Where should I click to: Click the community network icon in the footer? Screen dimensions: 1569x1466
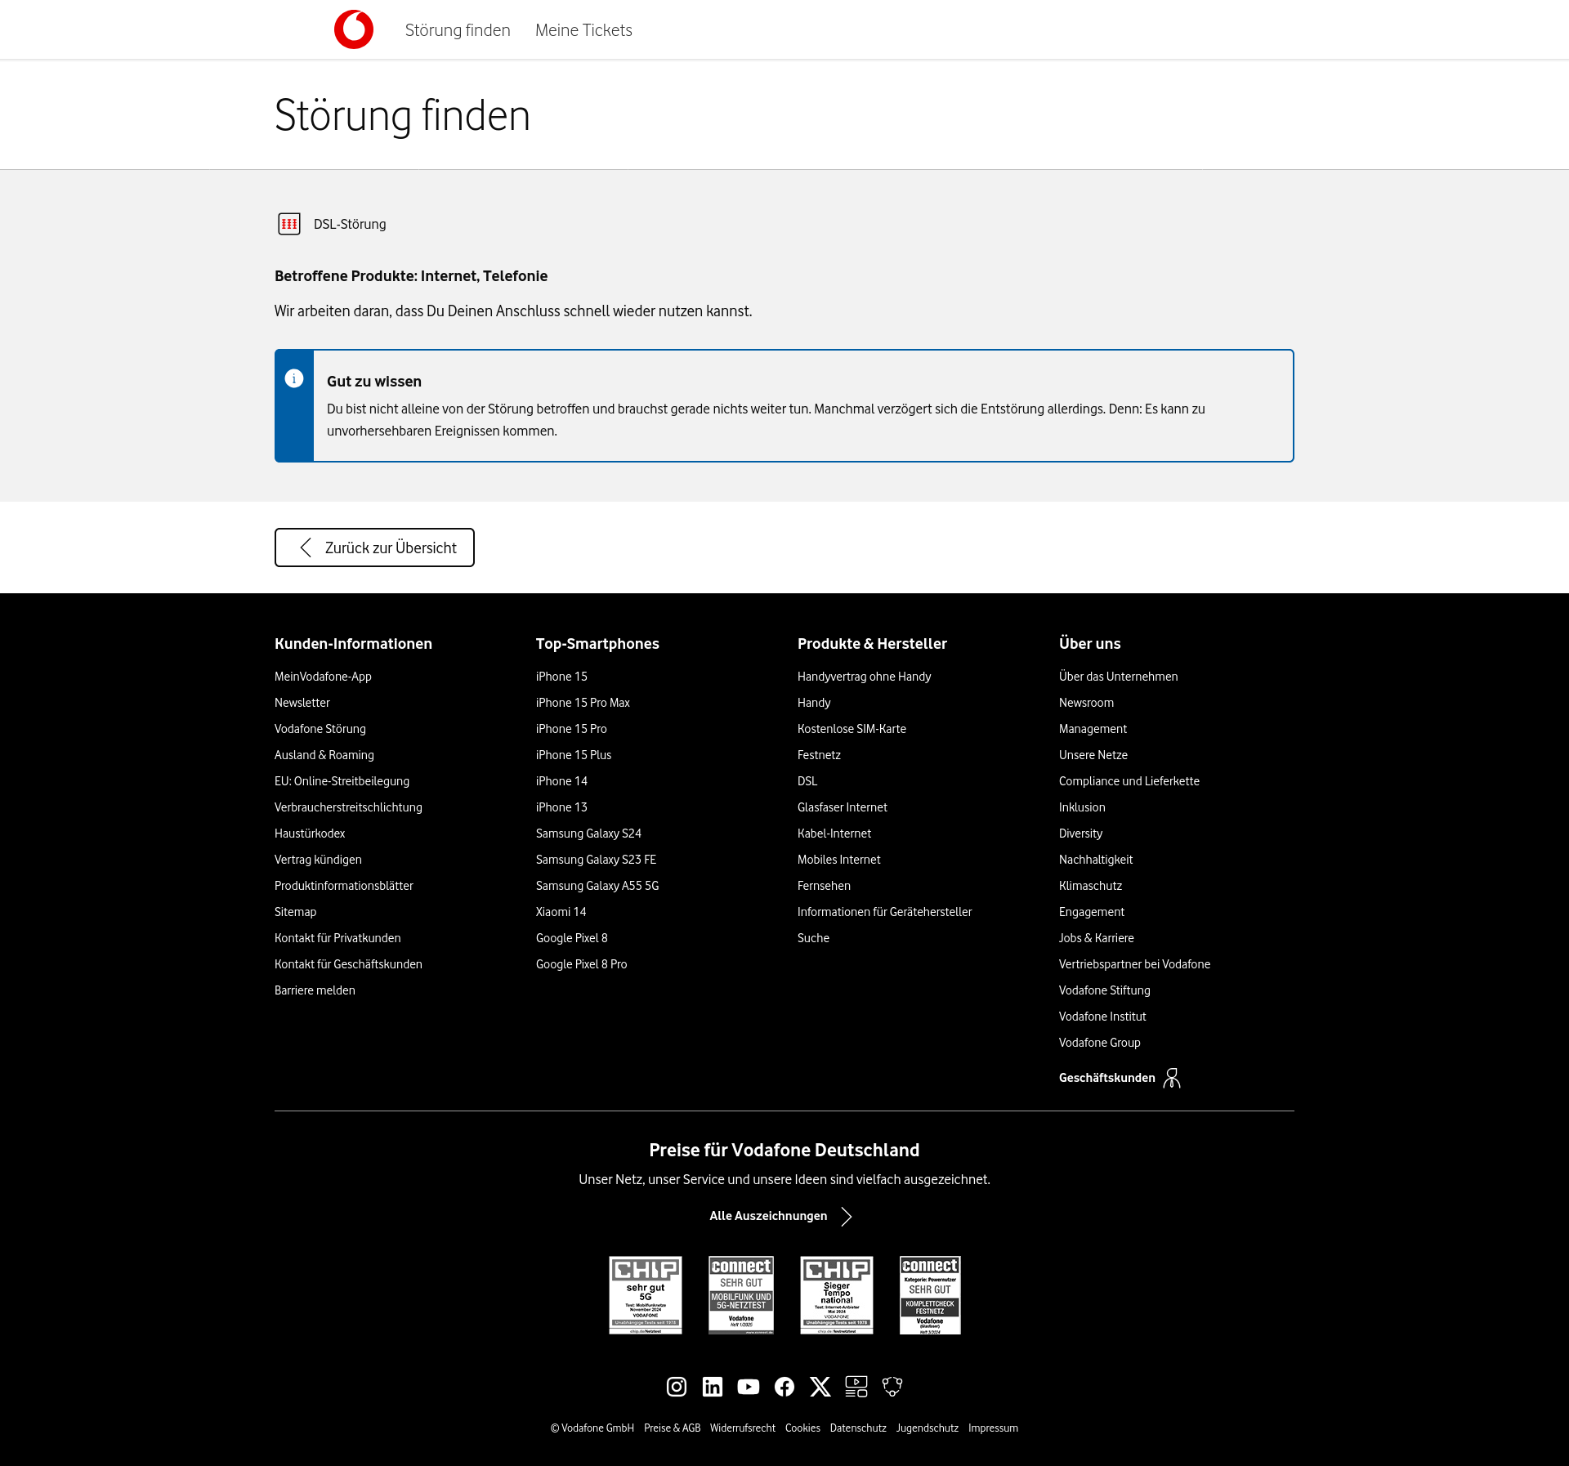pos(892,1387)
